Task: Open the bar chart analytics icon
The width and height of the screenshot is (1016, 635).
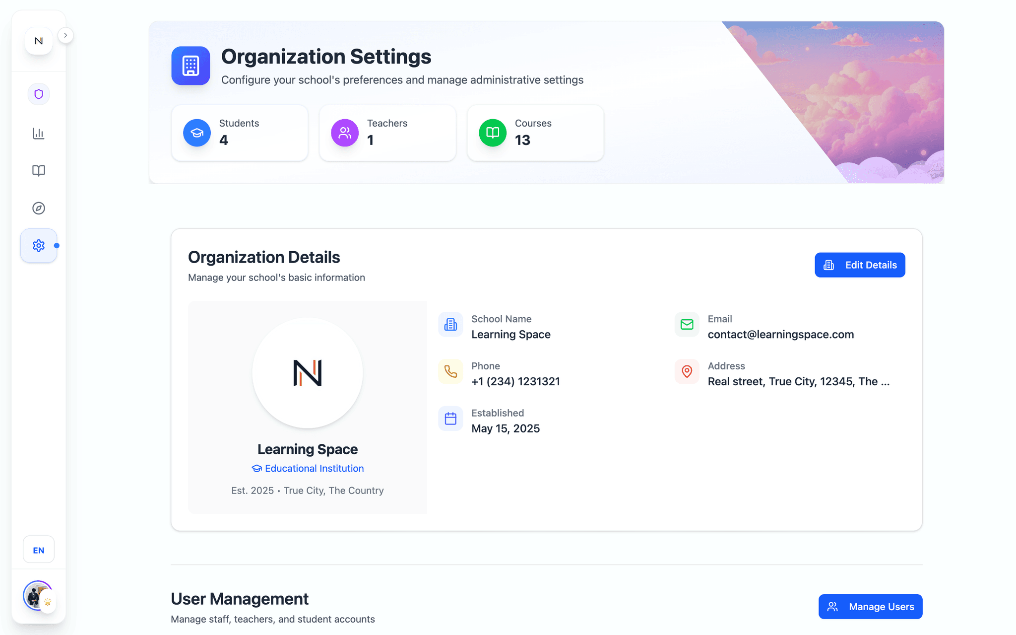Action: pyautogui.click(x=39, y=134)
